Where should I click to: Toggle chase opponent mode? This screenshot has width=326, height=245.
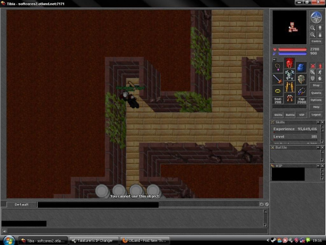point(320,72)
